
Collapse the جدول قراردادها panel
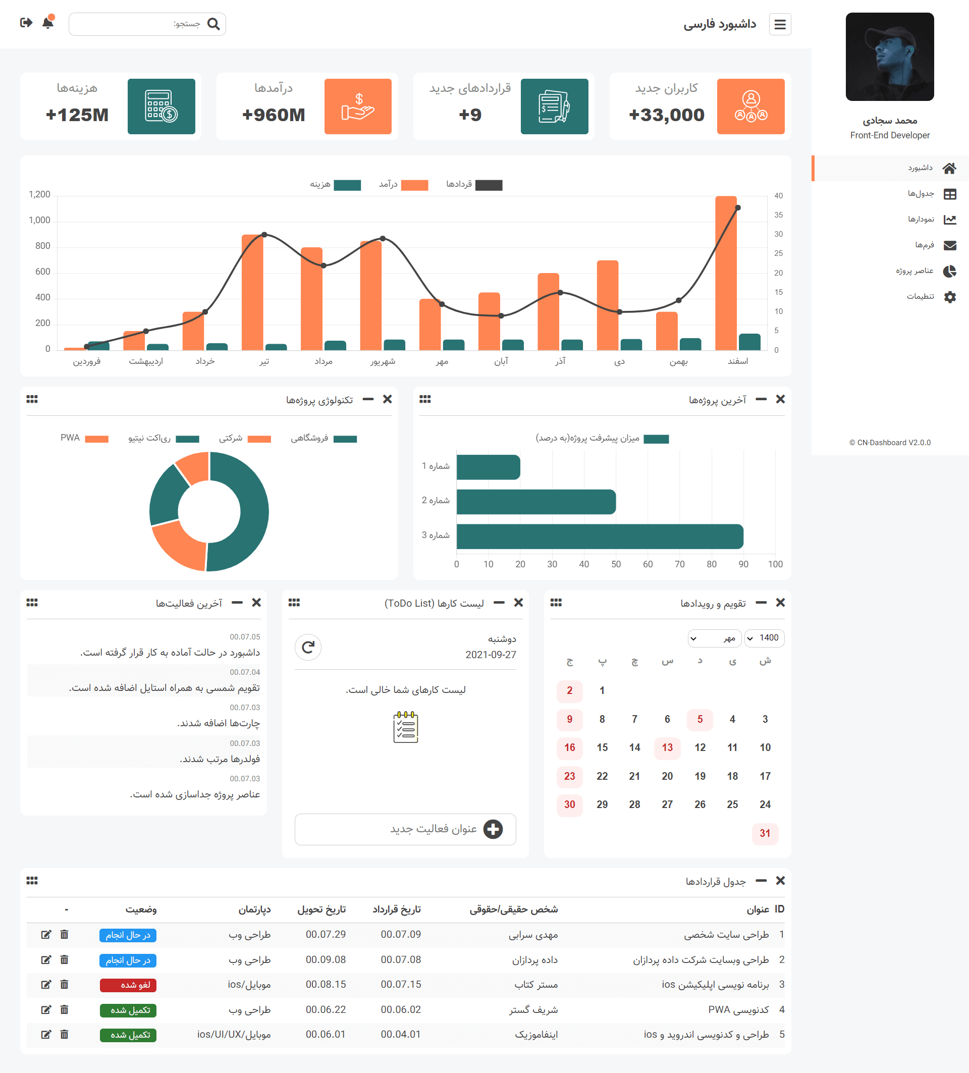coord(761,881)
